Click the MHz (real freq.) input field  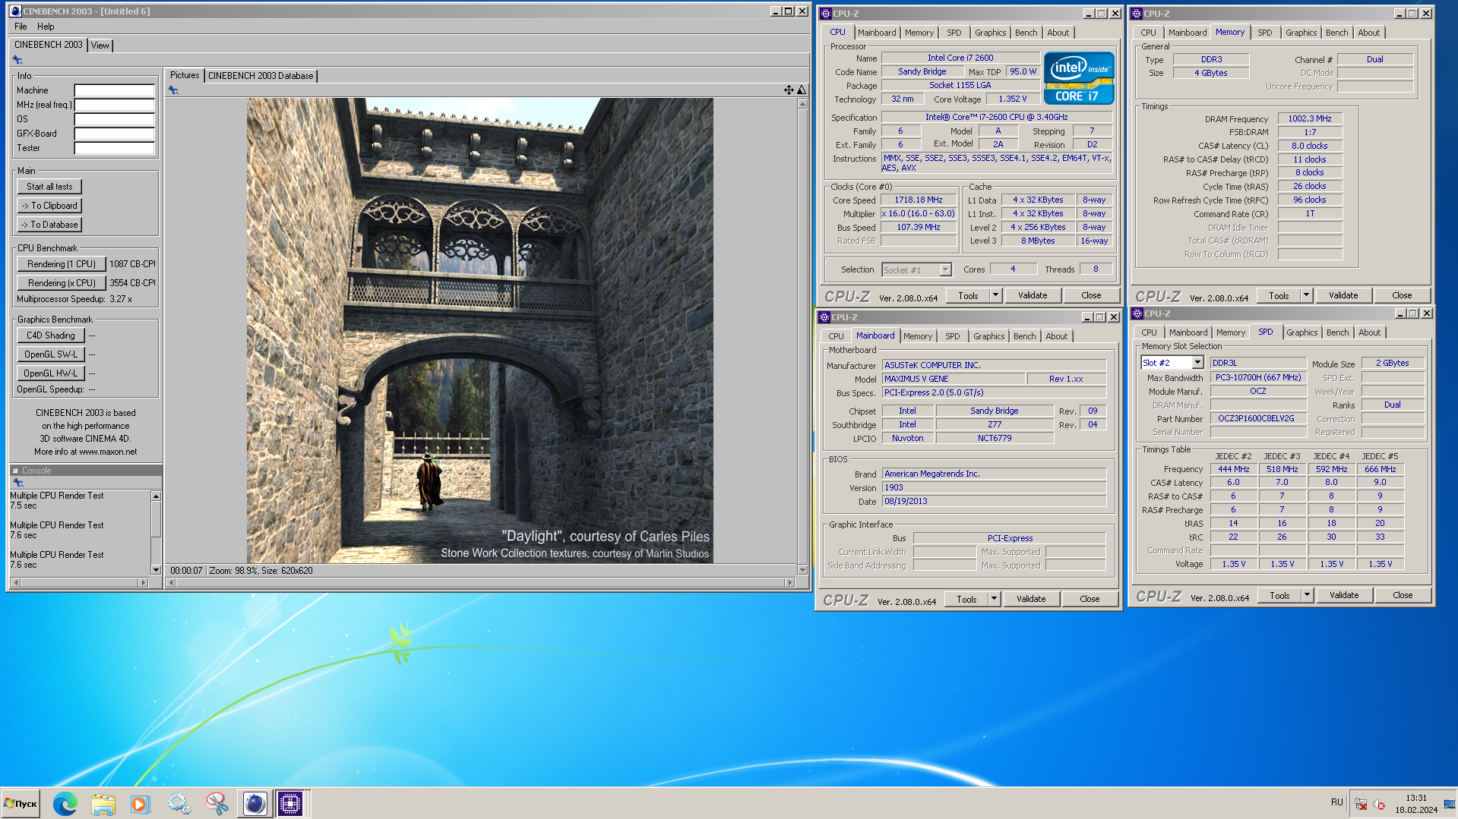click(x=114, y=105)
